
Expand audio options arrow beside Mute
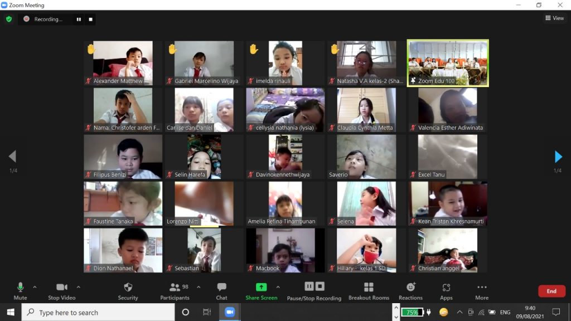(x=35, y=288)
